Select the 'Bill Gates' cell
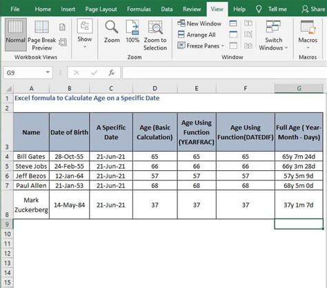 [31, 156]
